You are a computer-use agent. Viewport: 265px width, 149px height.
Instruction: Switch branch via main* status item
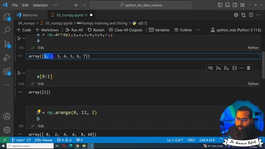pyautogui.click(x=18, y=140)
